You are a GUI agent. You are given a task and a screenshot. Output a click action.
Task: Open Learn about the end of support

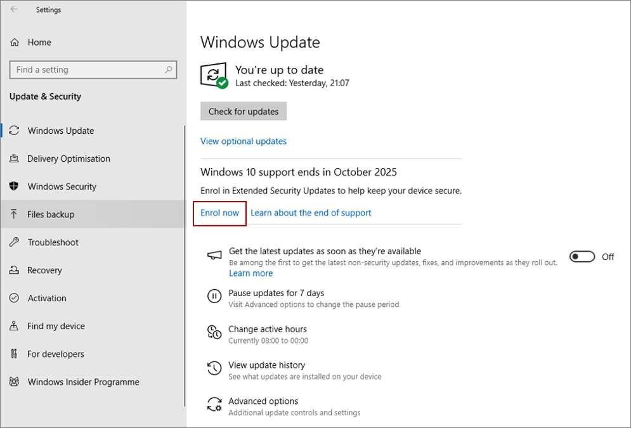click(x=311, y=213)
